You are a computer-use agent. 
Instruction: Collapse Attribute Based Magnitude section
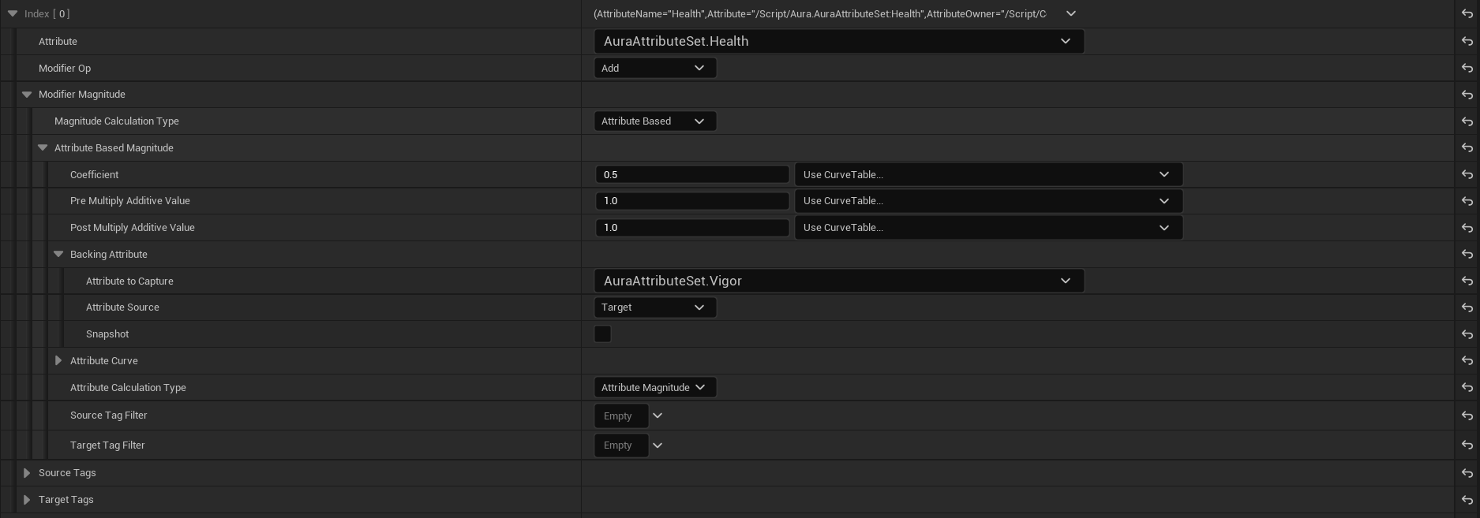[43, 147]
